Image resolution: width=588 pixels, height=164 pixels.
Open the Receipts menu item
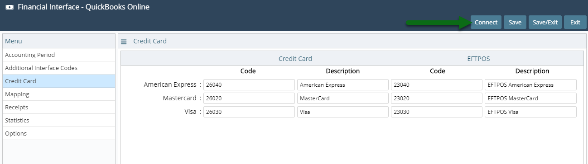pyautogui.click(x=59, y=107)
